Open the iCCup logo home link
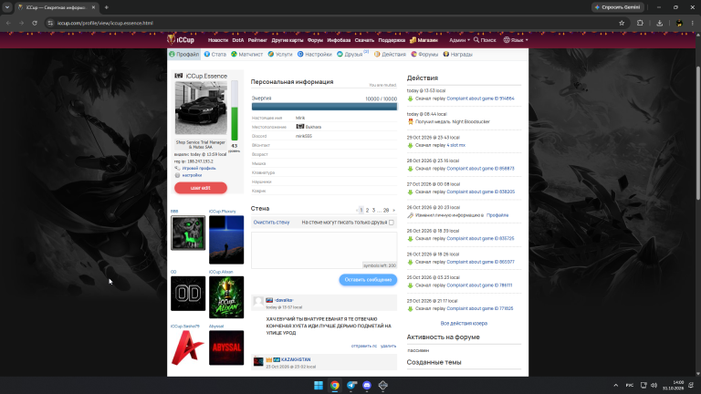The width and height of the screenshot is (701, 394). 181,40
